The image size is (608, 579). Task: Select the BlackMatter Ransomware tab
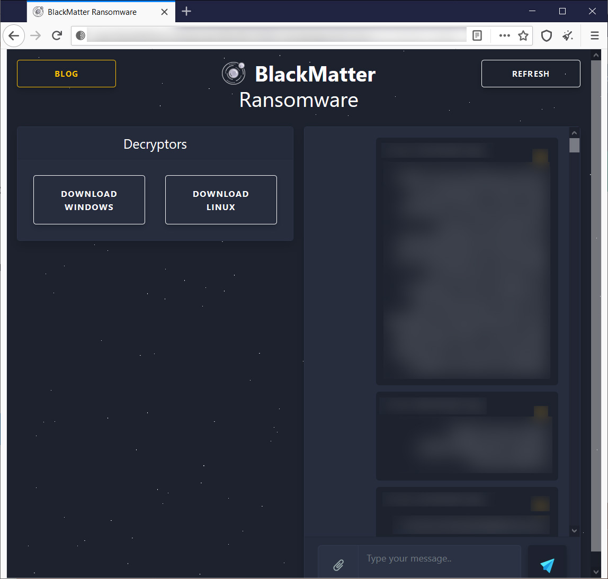click(101, 12)
